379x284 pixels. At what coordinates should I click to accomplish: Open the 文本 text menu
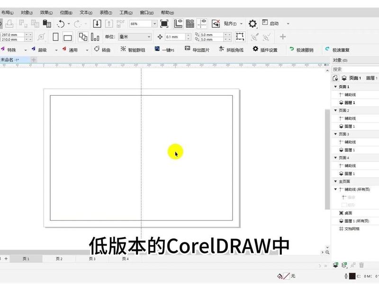tap(86, 13)
